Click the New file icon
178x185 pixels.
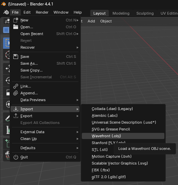click(x=16, y=20)
